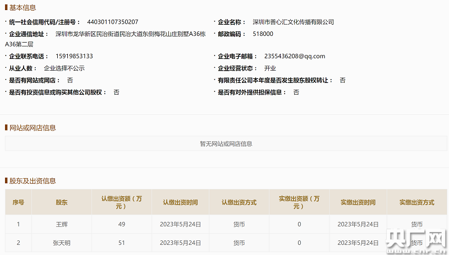449x255 pixels.
Task: Click the 网站或网店信息 section heading
Action: click(33, 128)
